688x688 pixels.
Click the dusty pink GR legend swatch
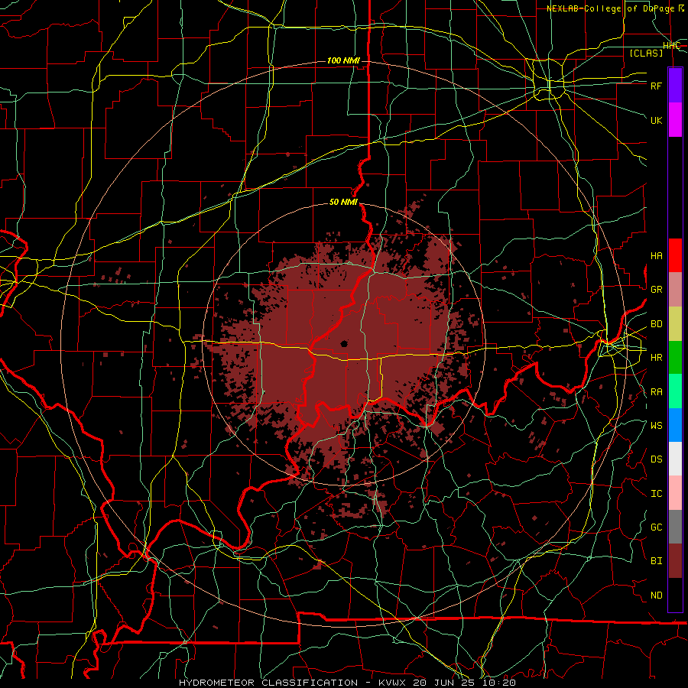tap(675, 290)
